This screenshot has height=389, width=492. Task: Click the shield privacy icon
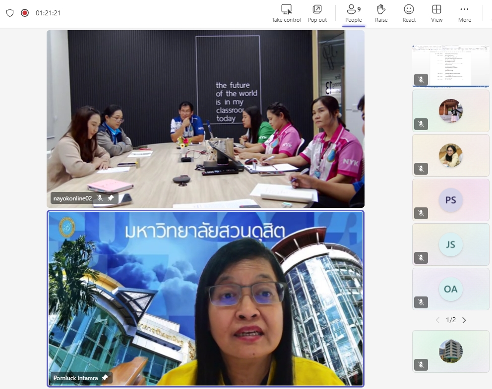tap(10, 13)
